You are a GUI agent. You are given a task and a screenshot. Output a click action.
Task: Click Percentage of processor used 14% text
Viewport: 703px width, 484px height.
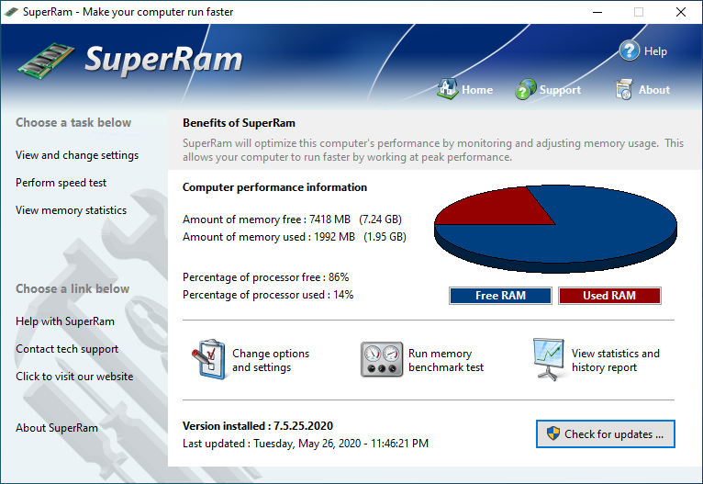click(x=268, y=295)
